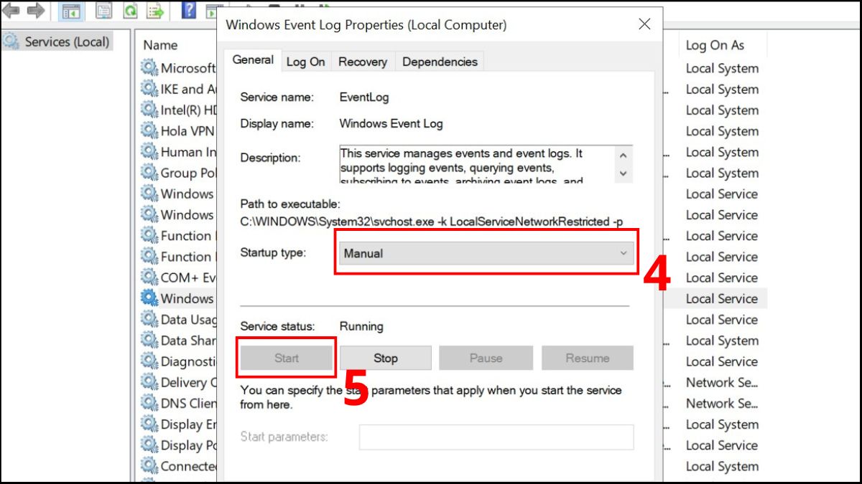Toggle the Show/Hide Console Tree icon
The image size is (862, 484).
(70, 11)
